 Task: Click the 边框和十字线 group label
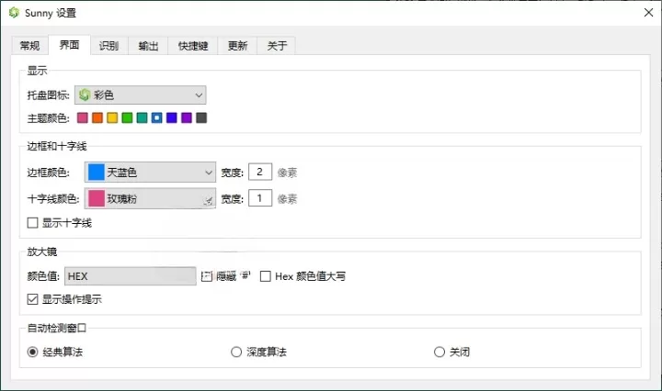(x=57, y=146)
